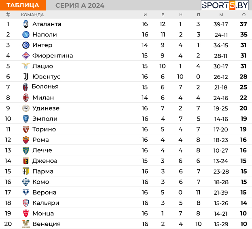Image resolution: width=252 pixels, height=229 pixels.
Task: Click the Atalanta club crest icon
Action: (26, 24)
